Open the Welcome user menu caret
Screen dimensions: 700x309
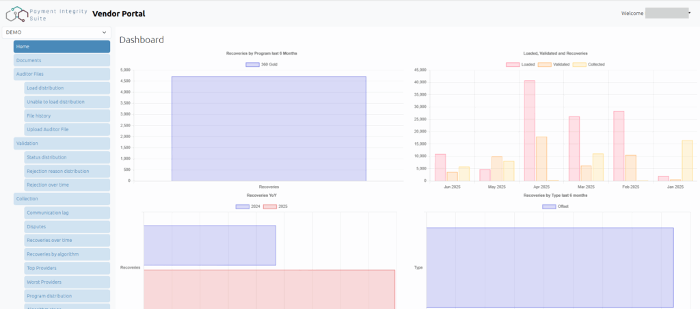pyautogui.click(x=692, y=13)
